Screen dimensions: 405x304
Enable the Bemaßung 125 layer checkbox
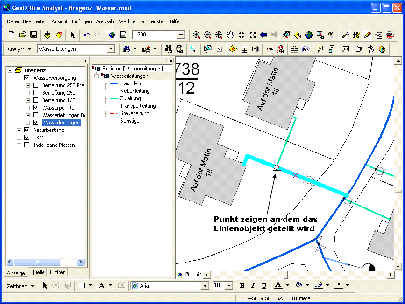click(36, 100)
